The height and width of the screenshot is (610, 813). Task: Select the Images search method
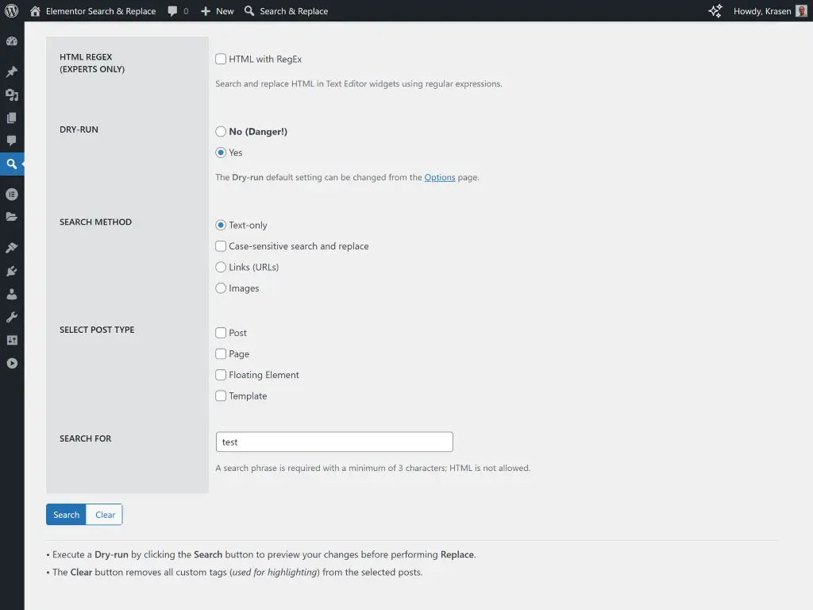click(221, 288)
